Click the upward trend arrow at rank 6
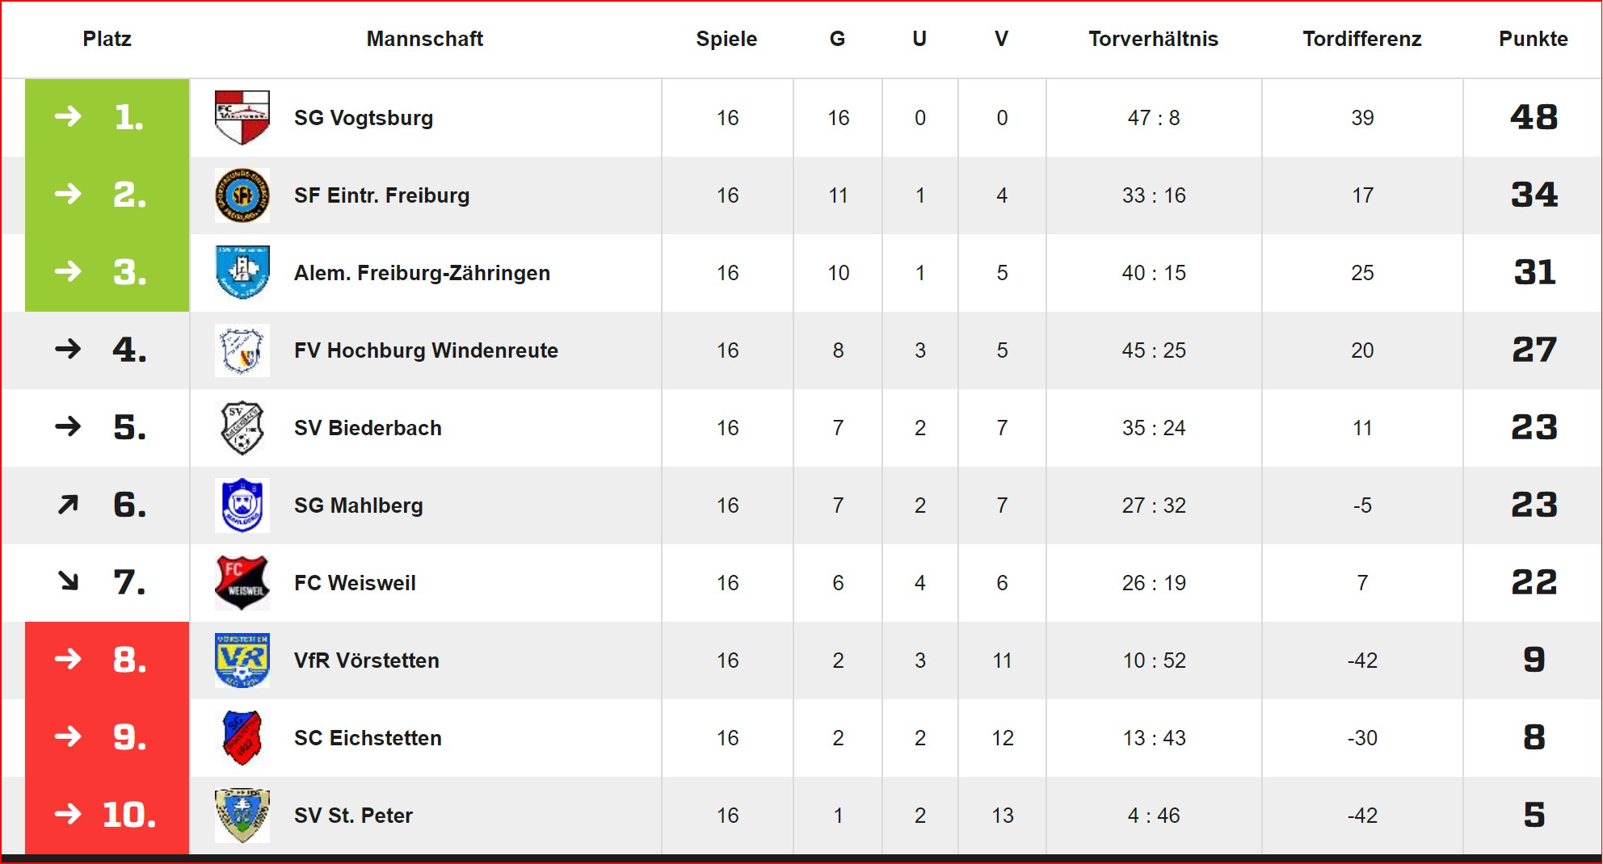 click(x=69, y=505)
